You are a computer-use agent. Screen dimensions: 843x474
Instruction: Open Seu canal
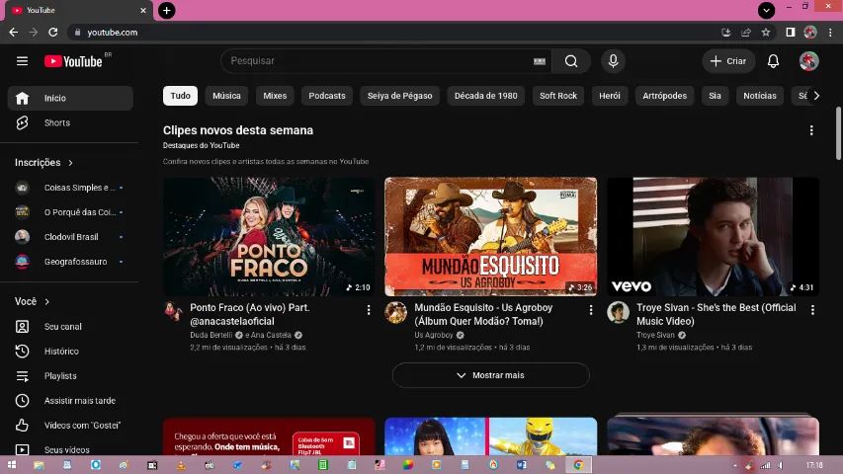70,327
